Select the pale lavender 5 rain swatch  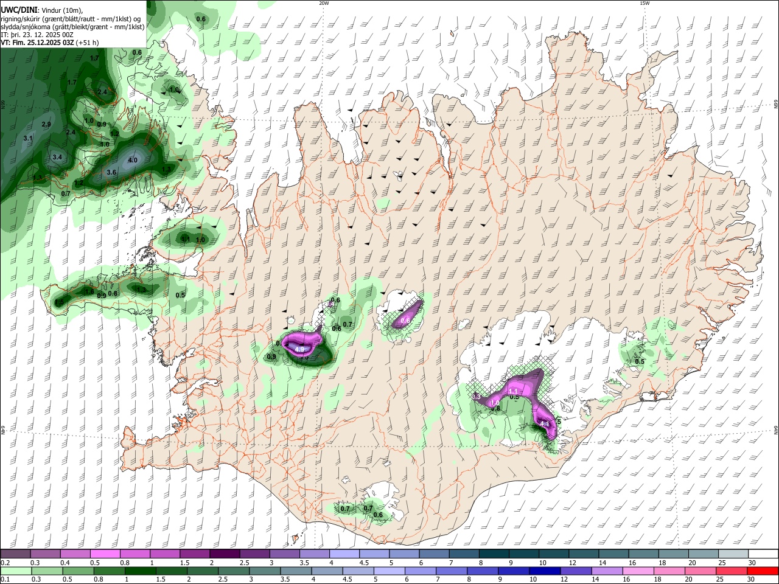pos(389,571)
